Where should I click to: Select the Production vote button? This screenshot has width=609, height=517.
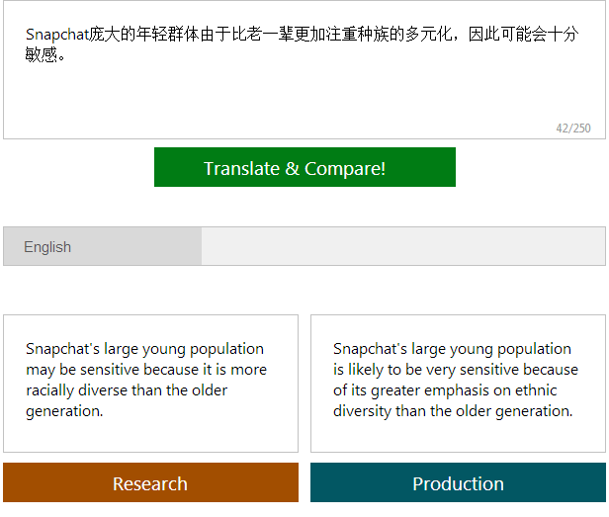point(458,482)
